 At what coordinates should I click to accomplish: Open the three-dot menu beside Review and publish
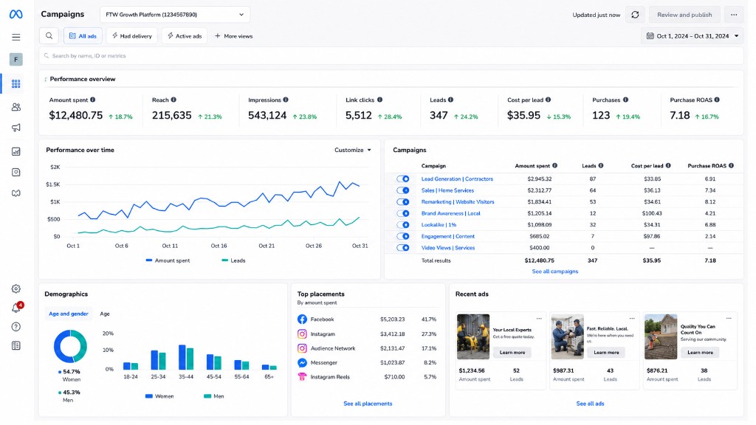(x=734, y=15)
